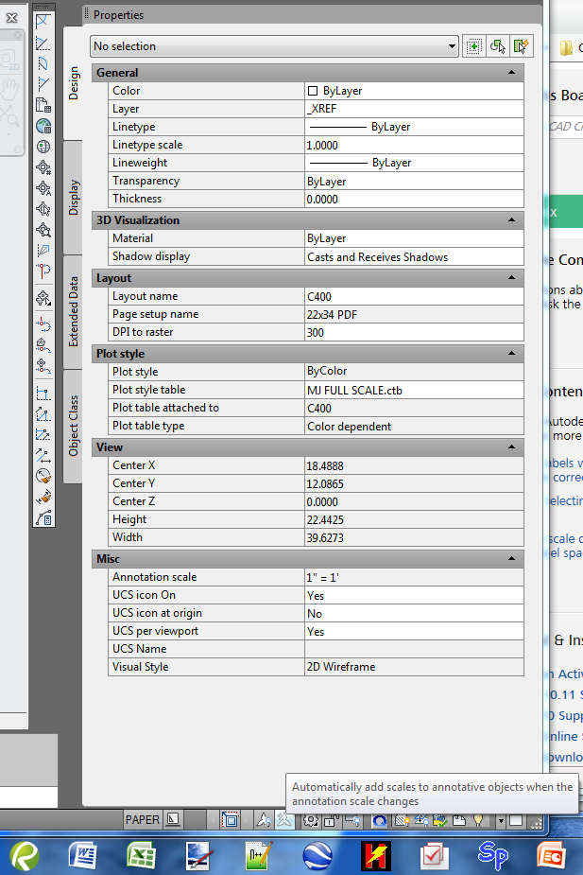The height and width of the screenshot is (875, 583).
Task: Click the Shadow display Casts and Receives Shadows
Action: tap(414, 256)
